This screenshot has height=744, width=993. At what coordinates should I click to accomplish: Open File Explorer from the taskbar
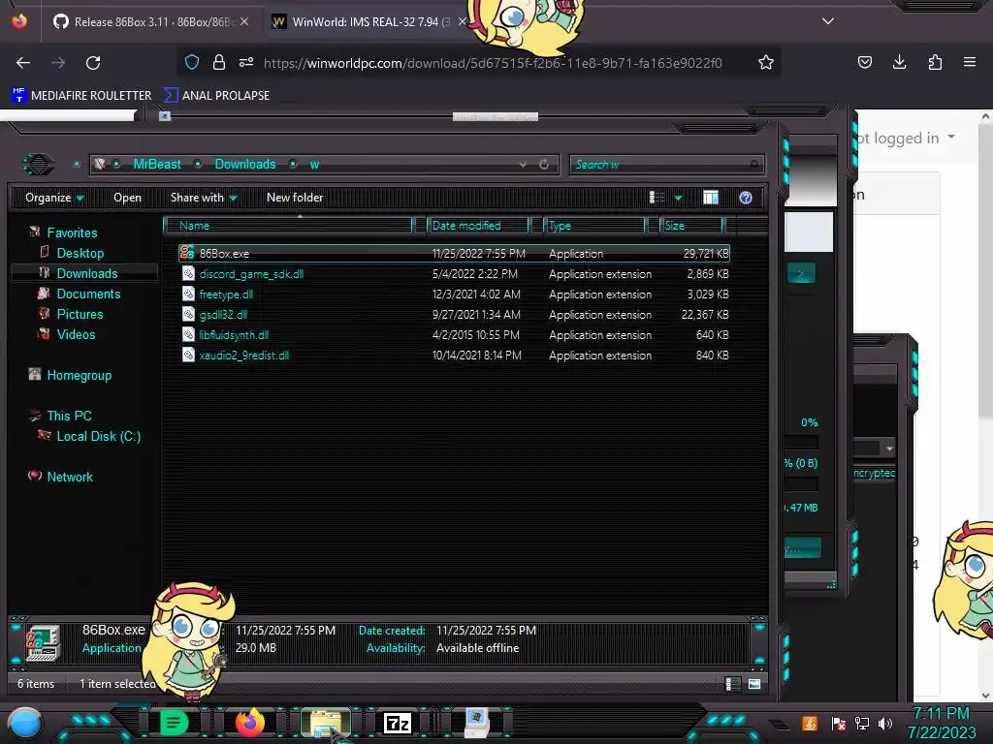[326, 723]
